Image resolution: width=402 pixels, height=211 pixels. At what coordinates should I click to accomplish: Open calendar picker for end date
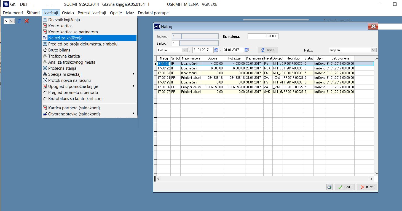[x=247, y=50]
